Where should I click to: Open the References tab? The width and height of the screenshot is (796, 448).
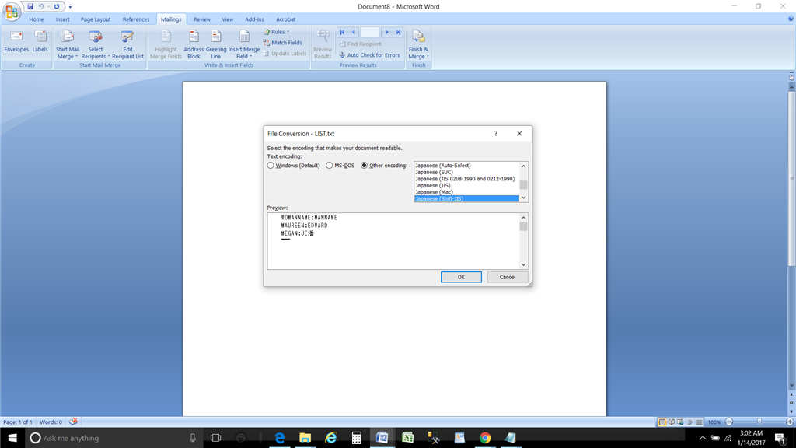click(136, 19)
